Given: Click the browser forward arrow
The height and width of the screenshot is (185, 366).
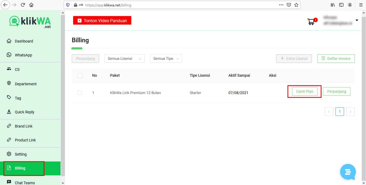Looking at the screenshot, I should click(x=14, y=5).
